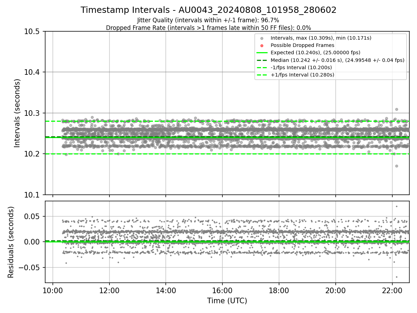Viewport: 417px width, 313px height.
Task: Click the 14:00 time tick label
Action: [166, 290]
